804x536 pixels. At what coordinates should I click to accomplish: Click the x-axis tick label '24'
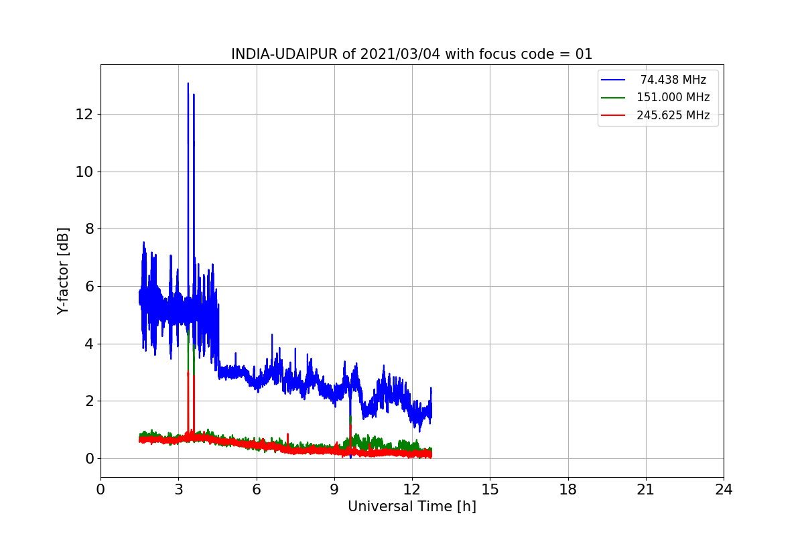click(x=724, y=490)
